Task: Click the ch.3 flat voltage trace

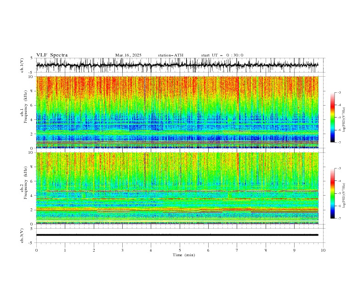Action: (177, 235)
